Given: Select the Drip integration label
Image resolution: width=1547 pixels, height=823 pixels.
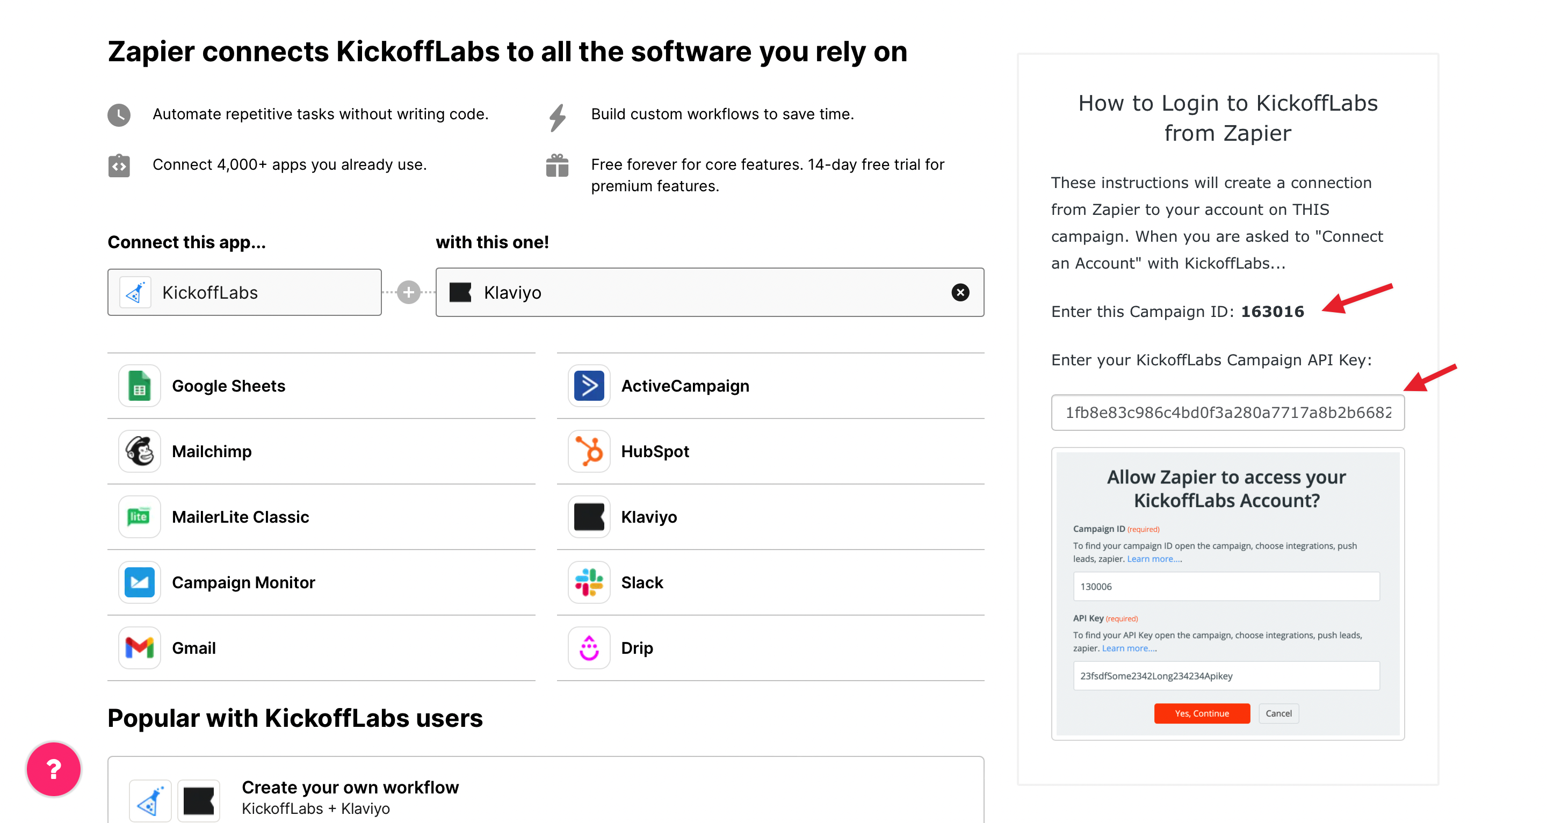Looking at the screenshot, I should (x=637, y=647).
